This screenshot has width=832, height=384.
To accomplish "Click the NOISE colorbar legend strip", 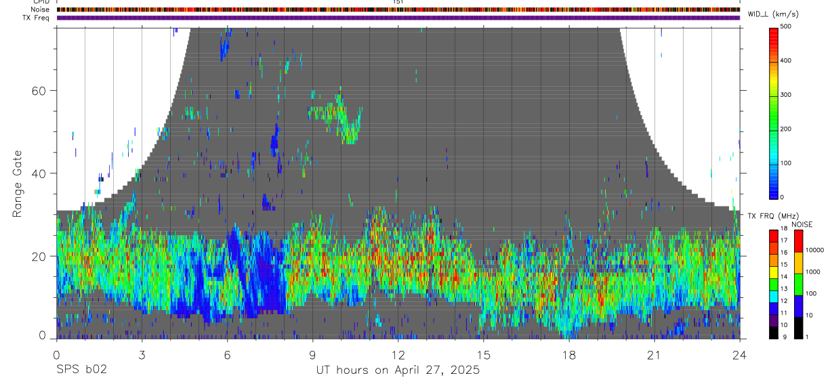I will tap(799, 284).
